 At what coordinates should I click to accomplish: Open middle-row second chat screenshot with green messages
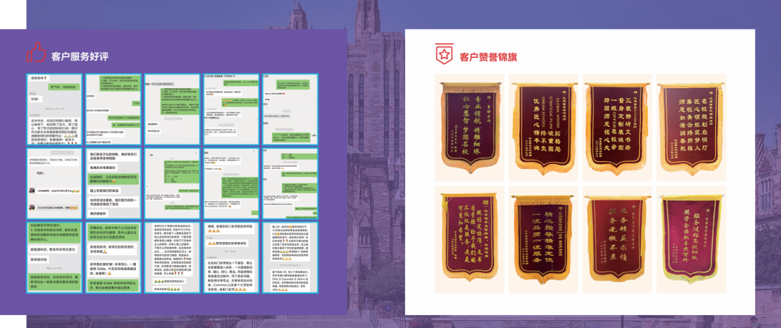[x=114, y=184]
